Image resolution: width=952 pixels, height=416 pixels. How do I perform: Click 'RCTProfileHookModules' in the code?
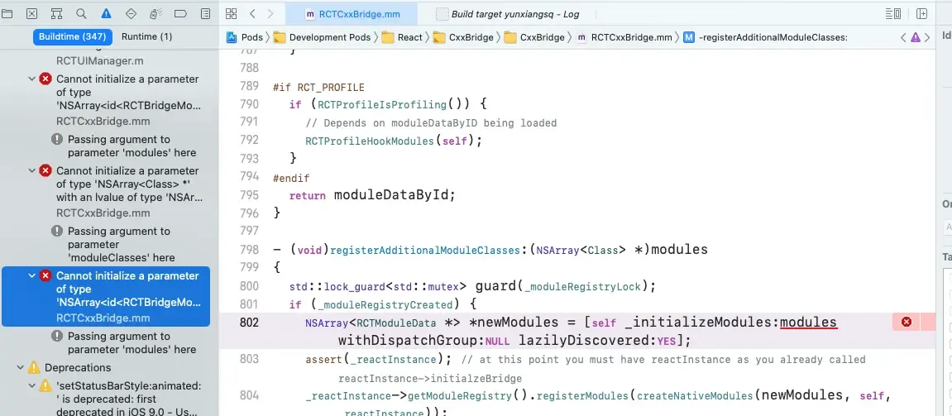pyautogui.click(x=371, y=141)
